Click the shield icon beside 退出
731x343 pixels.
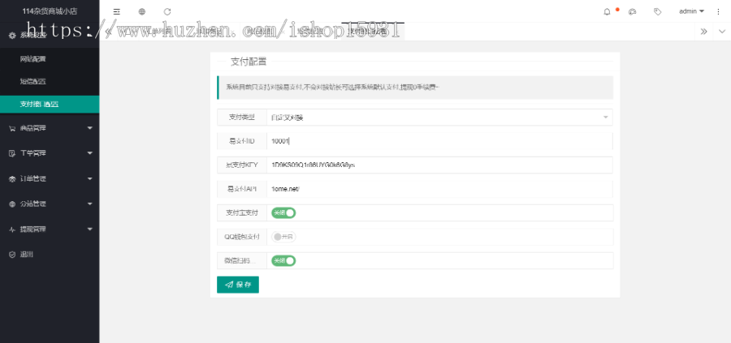click(12, 255)
